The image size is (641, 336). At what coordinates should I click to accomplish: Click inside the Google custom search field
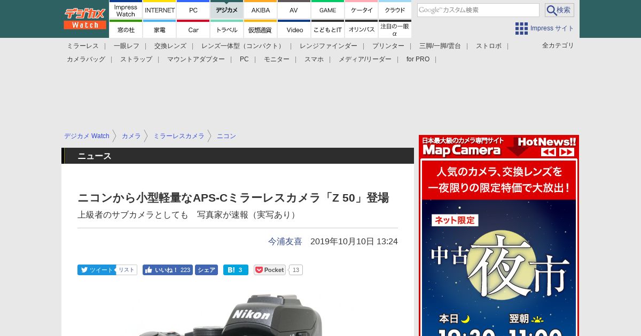point(478,10)
